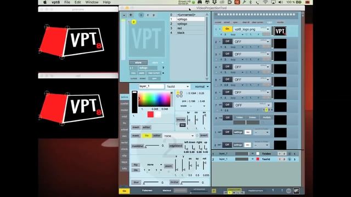Screen dimensions: 351x197
Task: Toggle source 6 Off button
Action: 227,92
